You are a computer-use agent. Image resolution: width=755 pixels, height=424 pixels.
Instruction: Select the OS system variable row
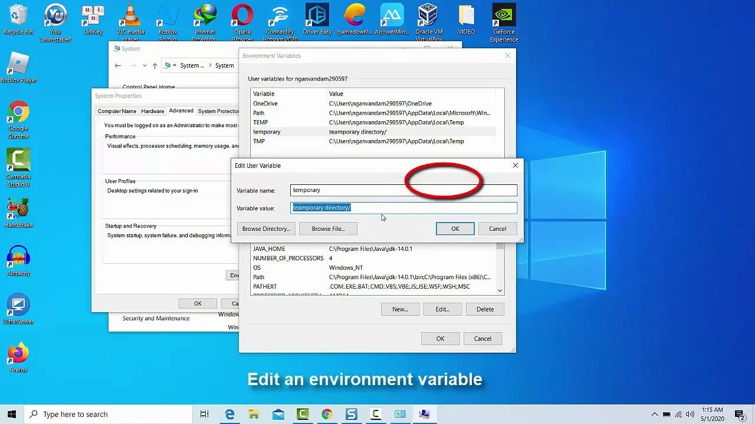374,267
